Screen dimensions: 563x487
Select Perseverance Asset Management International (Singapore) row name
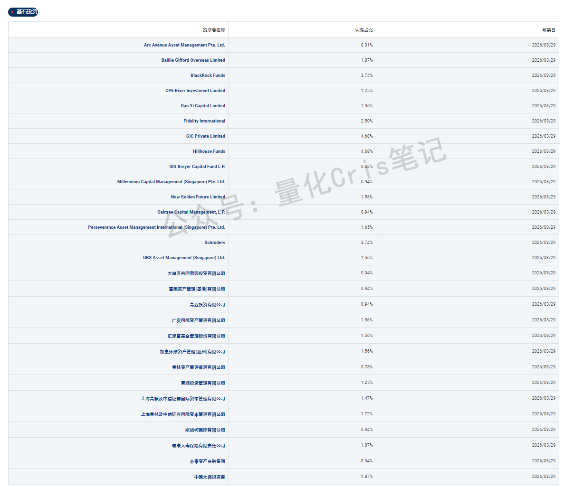pyautogui.click(x=157, y=227)
